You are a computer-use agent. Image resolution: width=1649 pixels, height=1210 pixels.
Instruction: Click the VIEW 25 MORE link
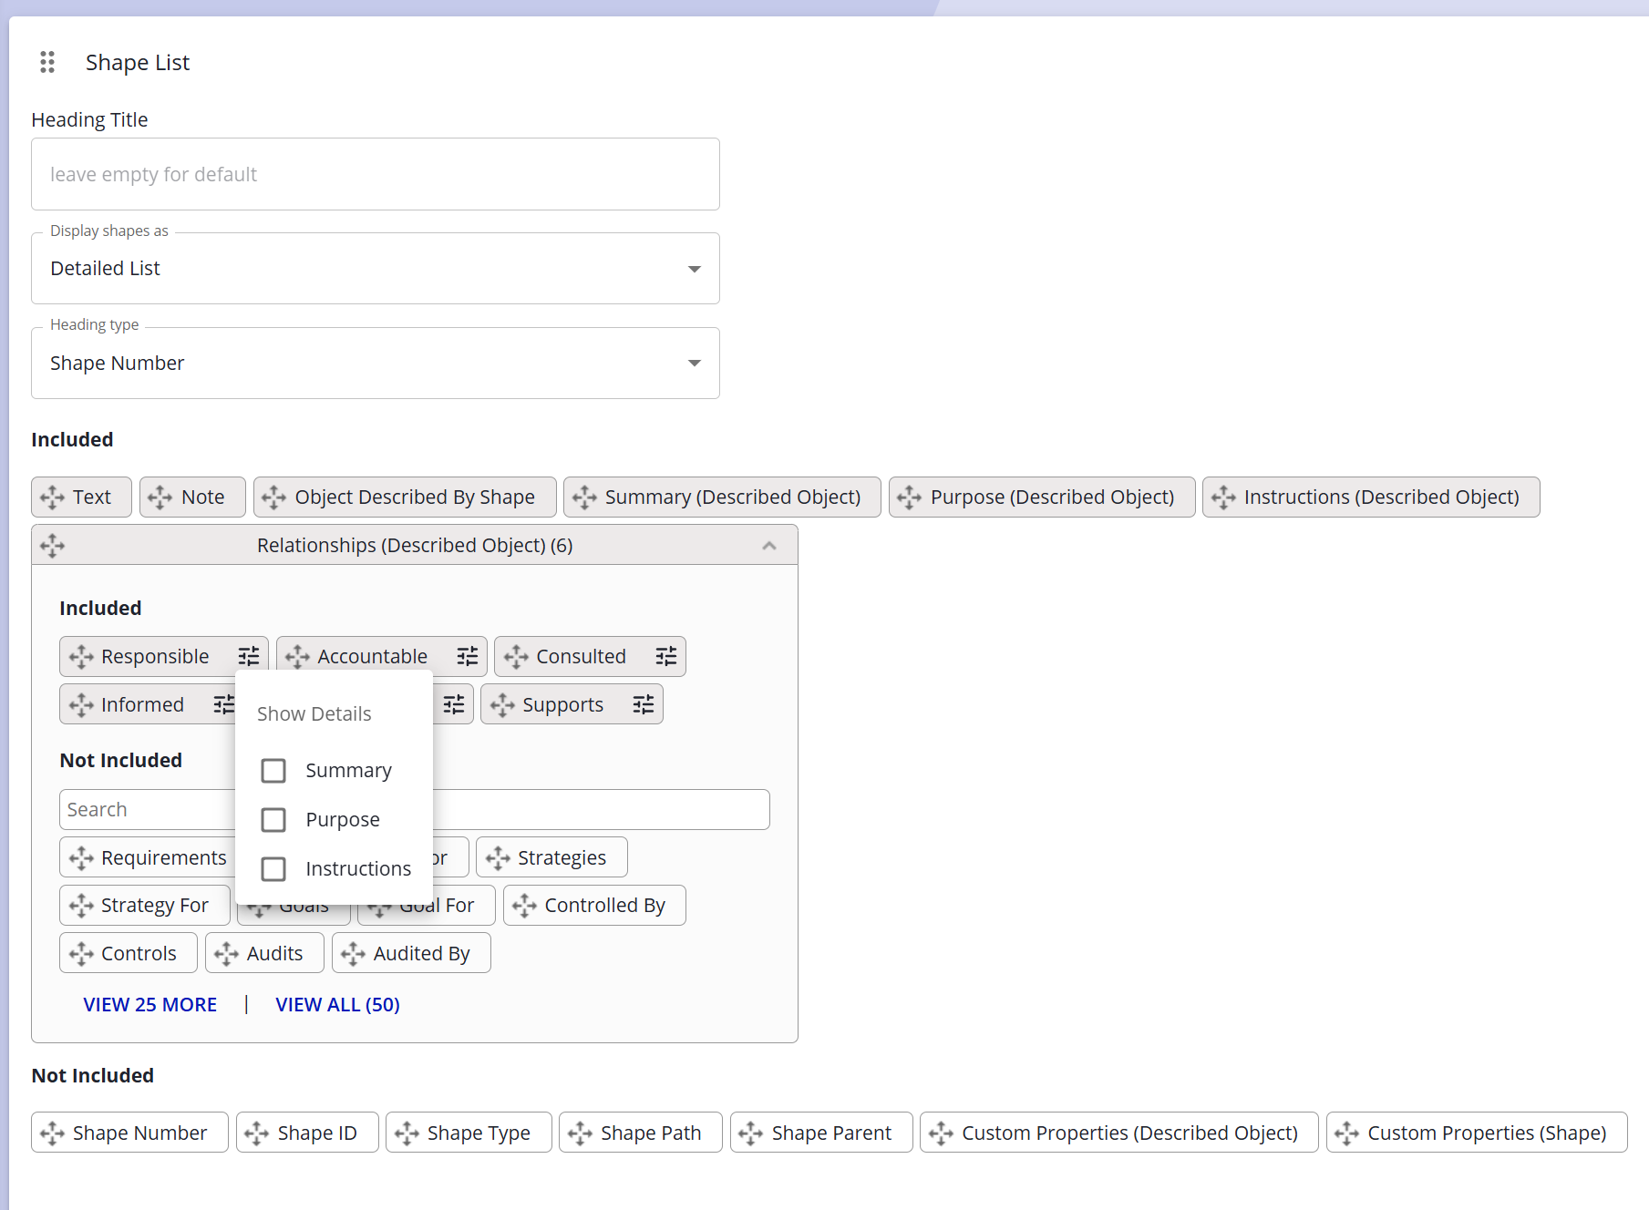150,1004
